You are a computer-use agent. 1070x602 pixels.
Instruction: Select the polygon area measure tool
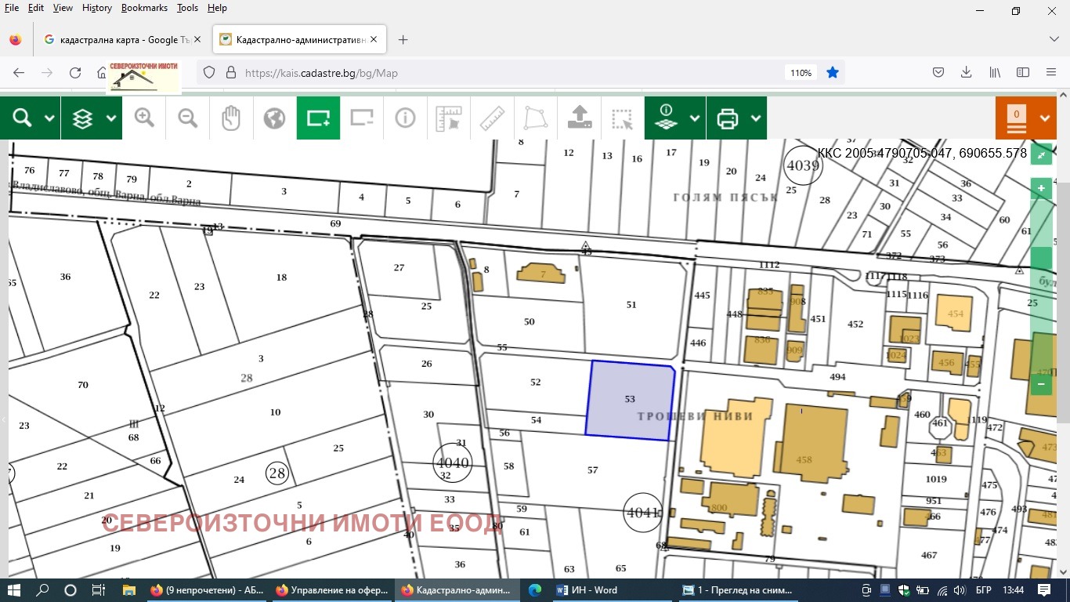(x=536, y=118)
